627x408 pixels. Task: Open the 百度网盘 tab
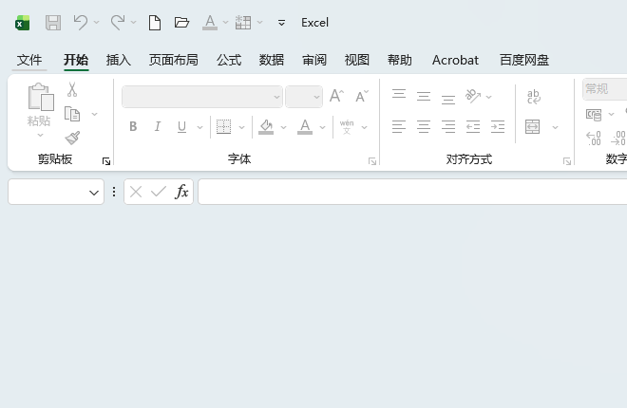point(524,60)
